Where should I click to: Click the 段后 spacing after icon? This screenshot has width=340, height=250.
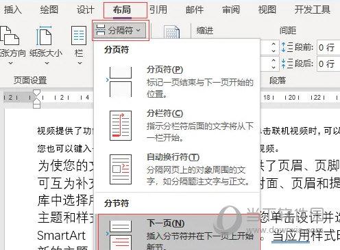[x=287, y=64]
